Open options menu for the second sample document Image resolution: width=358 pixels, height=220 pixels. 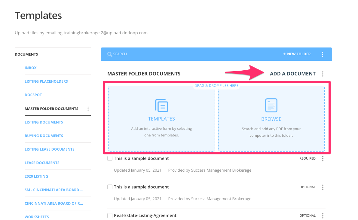(323, 187)
